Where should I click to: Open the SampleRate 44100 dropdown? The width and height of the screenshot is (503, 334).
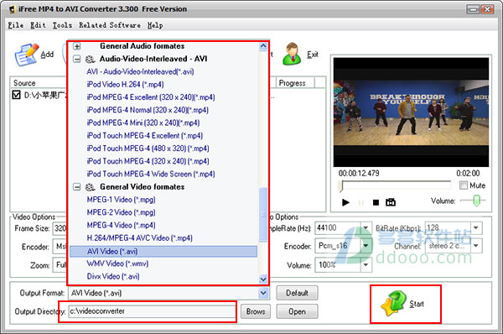click(366, 227)
